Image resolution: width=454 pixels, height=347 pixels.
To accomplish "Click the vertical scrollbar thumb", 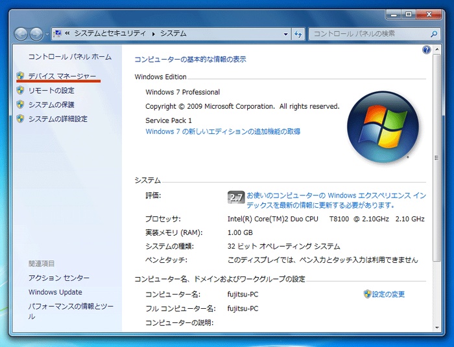I will tap(437, 158).
